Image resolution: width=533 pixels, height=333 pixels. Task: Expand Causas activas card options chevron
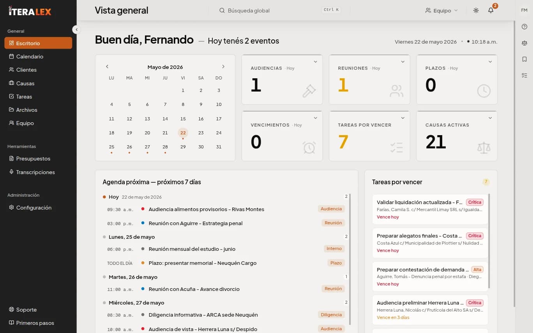(490, 118)
